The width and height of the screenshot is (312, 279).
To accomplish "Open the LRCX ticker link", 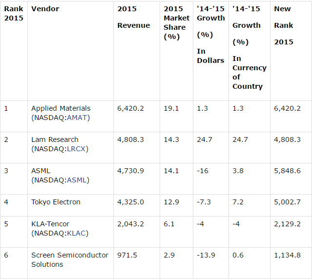I will (76, 149).
